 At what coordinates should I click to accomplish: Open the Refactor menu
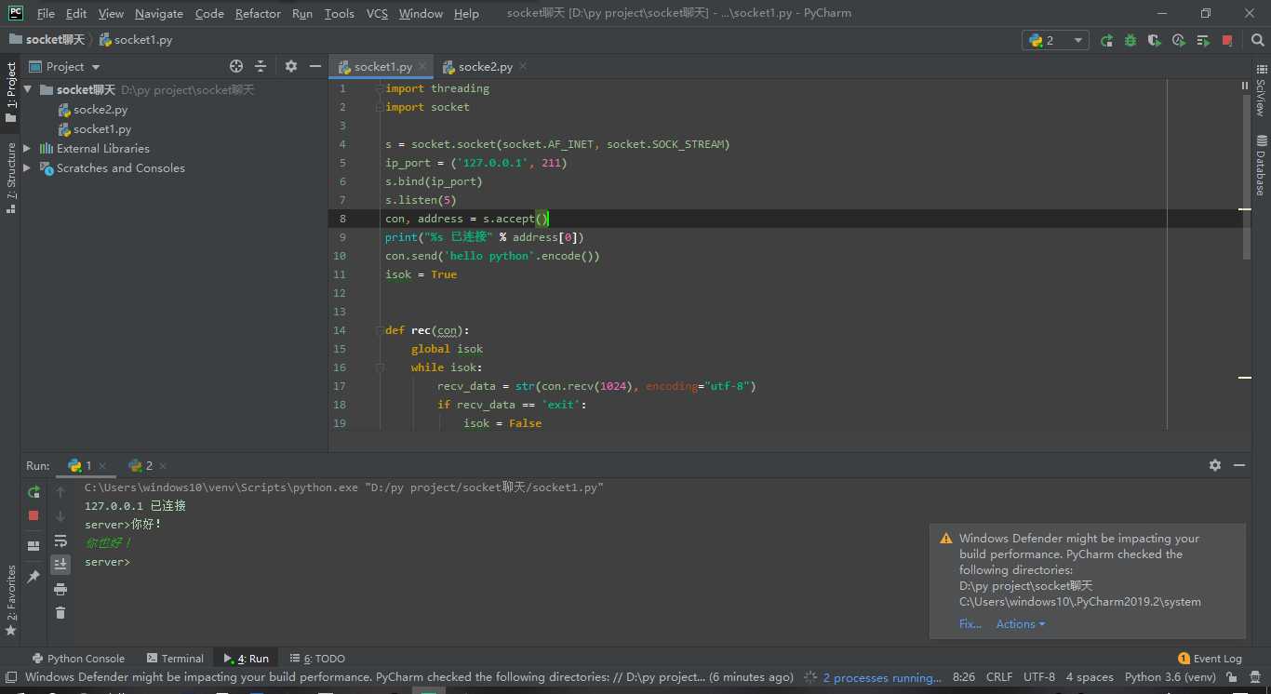258,13
